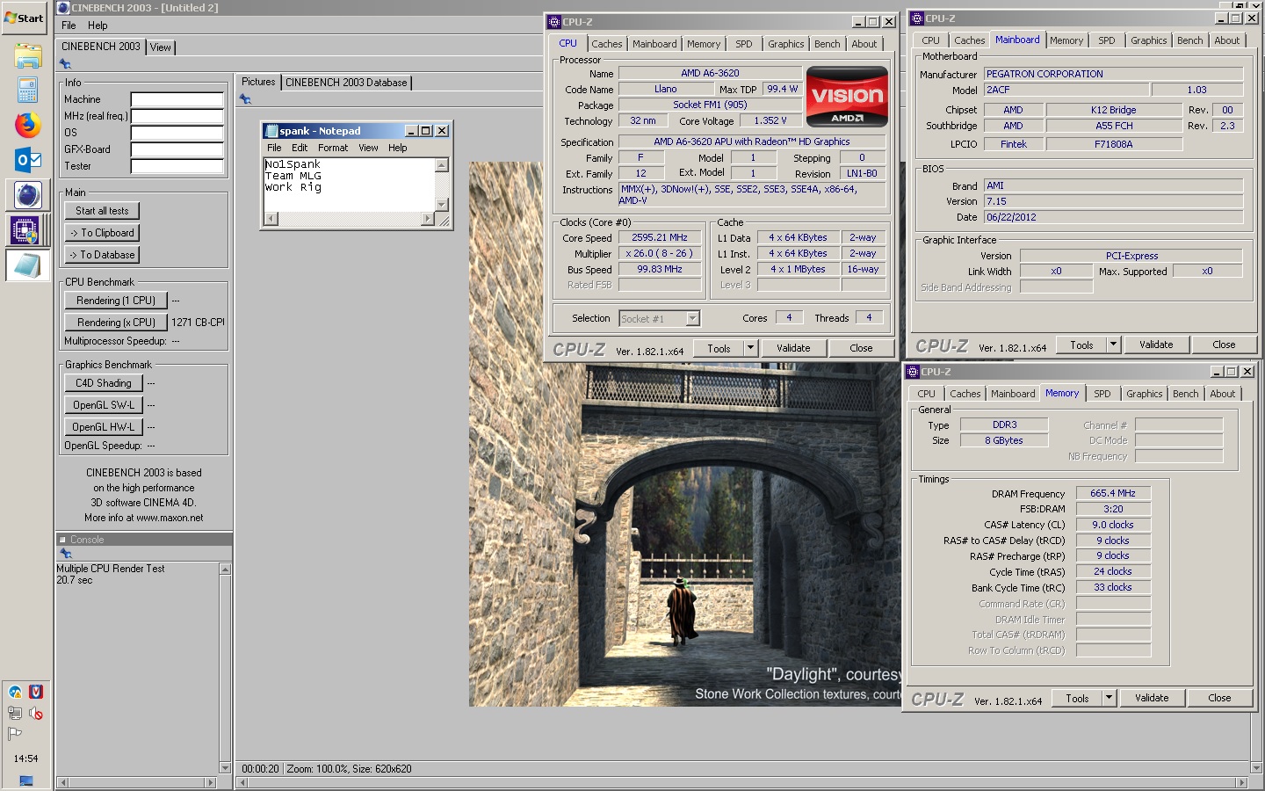Click Validate in CPU-Z CPU window
Screen dimensions: 1265x791
pos(793,348)
